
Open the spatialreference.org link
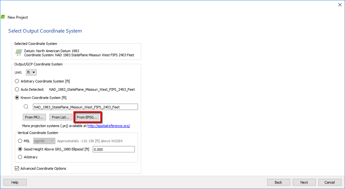(x=109, y=126)
